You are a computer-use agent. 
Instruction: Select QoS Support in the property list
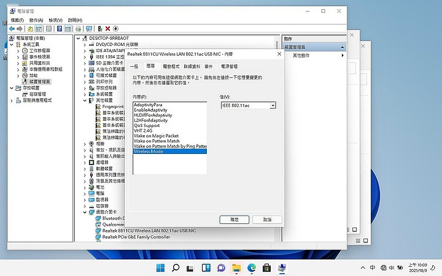pos(147,125)
